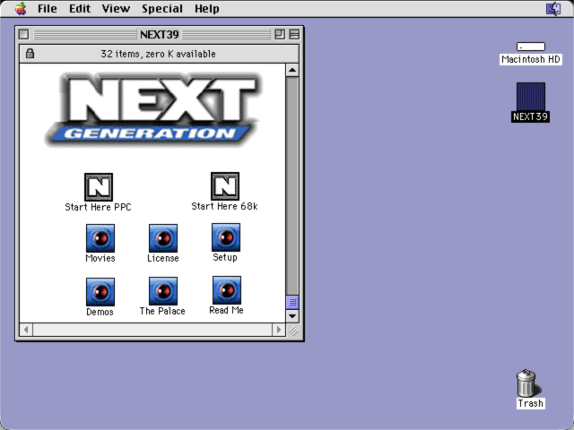Image resolution: width=574 pixels, height=430 pixels.
Task: Open the Edit menu
Action: pos(80,8)
